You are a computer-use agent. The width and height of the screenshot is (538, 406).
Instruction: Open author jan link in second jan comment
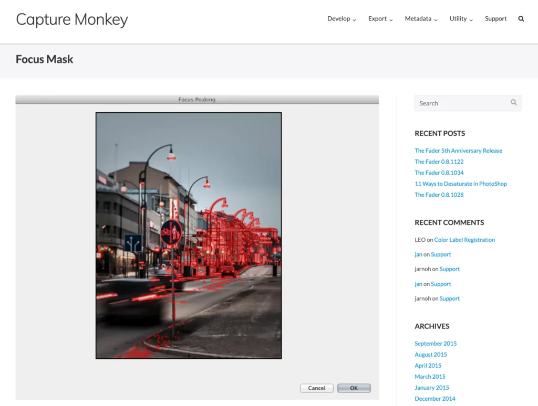coord(418,284)
